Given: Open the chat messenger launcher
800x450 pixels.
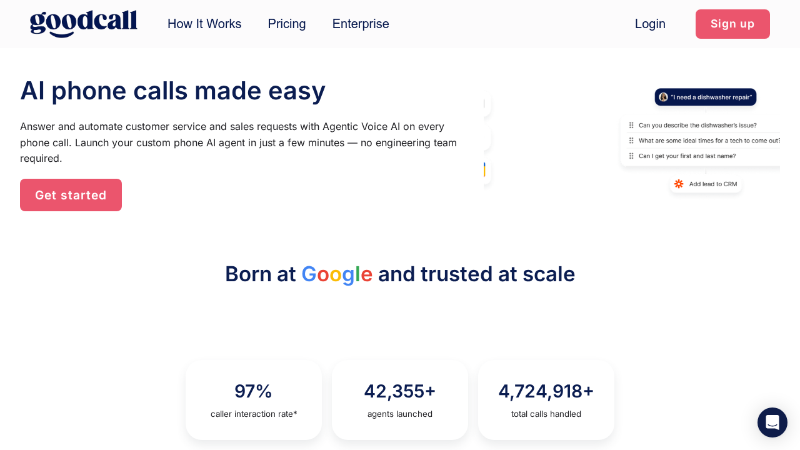Looking at the screenshot, I should coord(772,422).
